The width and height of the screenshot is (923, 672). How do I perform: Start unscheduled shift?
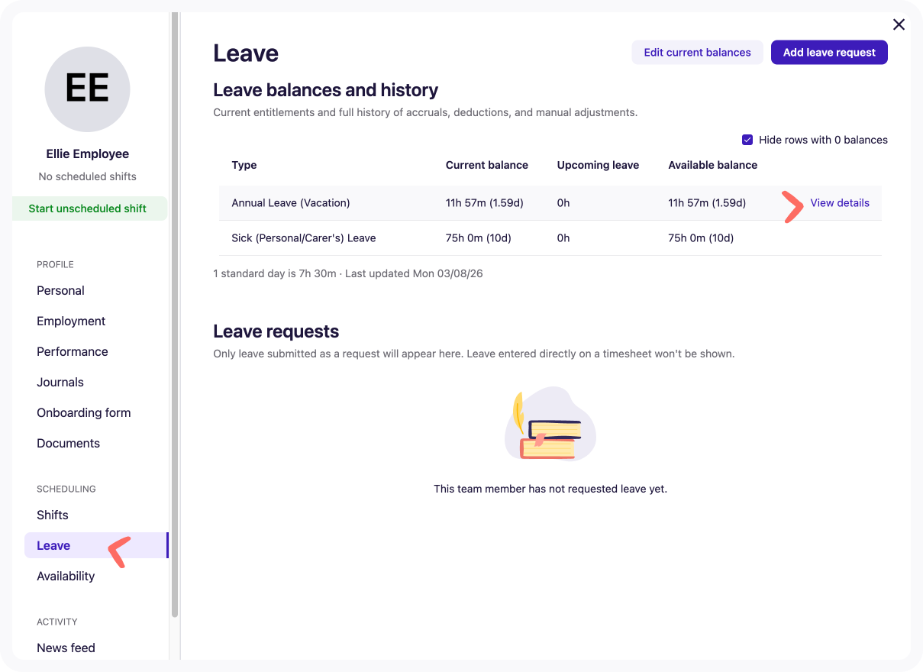89,208
